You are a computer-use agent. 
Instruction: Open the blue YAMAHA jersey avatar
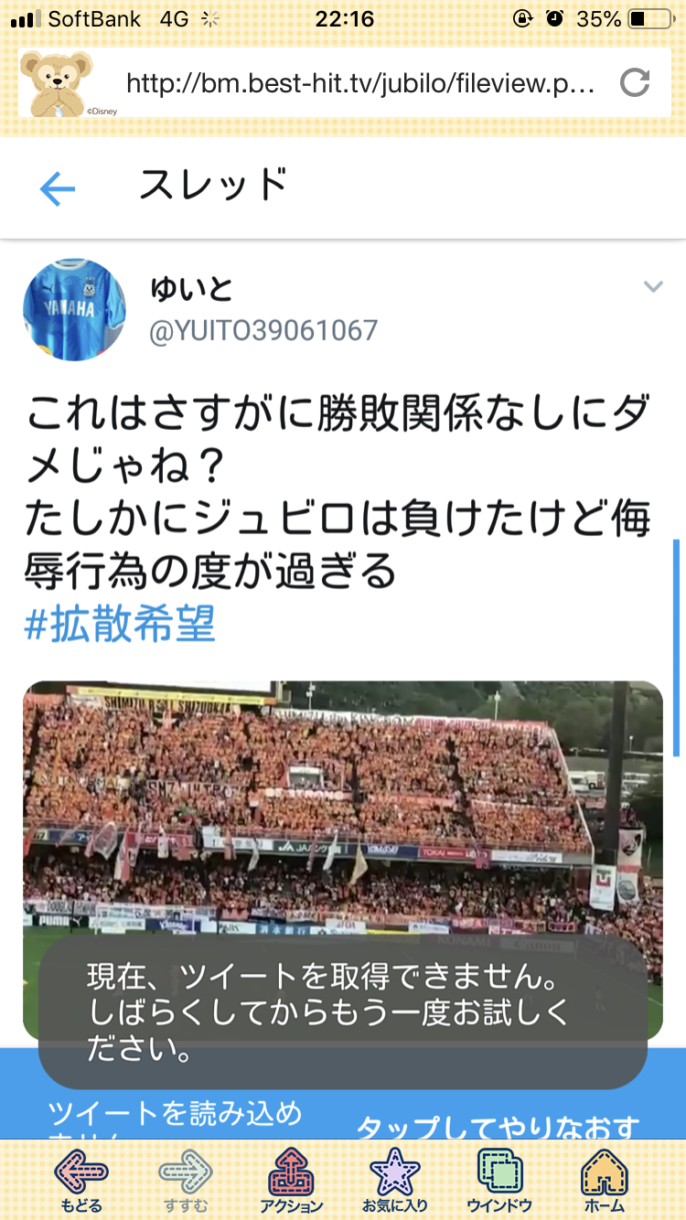tap(74, 309)
